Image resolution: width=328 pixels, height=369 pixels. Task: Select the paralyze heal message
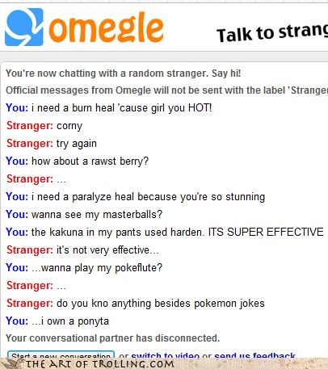[136, 197]
